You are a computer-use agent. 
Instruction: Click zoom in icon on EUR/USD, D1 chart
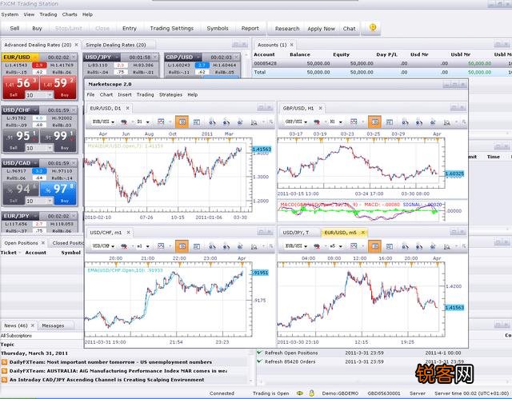pyautogui.click(x=212, y=122)
